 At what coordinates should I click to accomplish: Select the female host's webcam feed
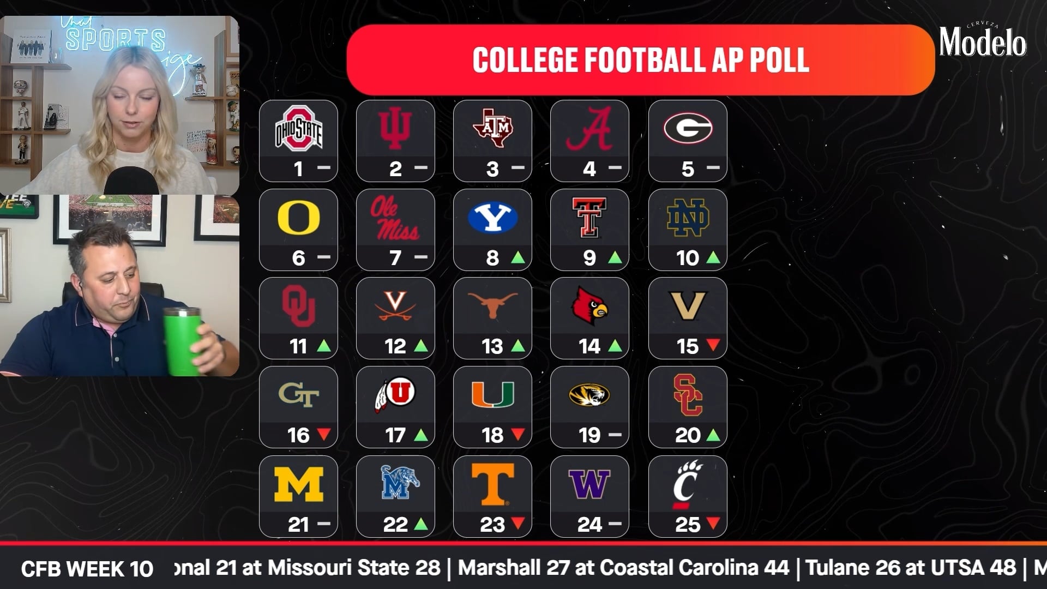(119, 105)
